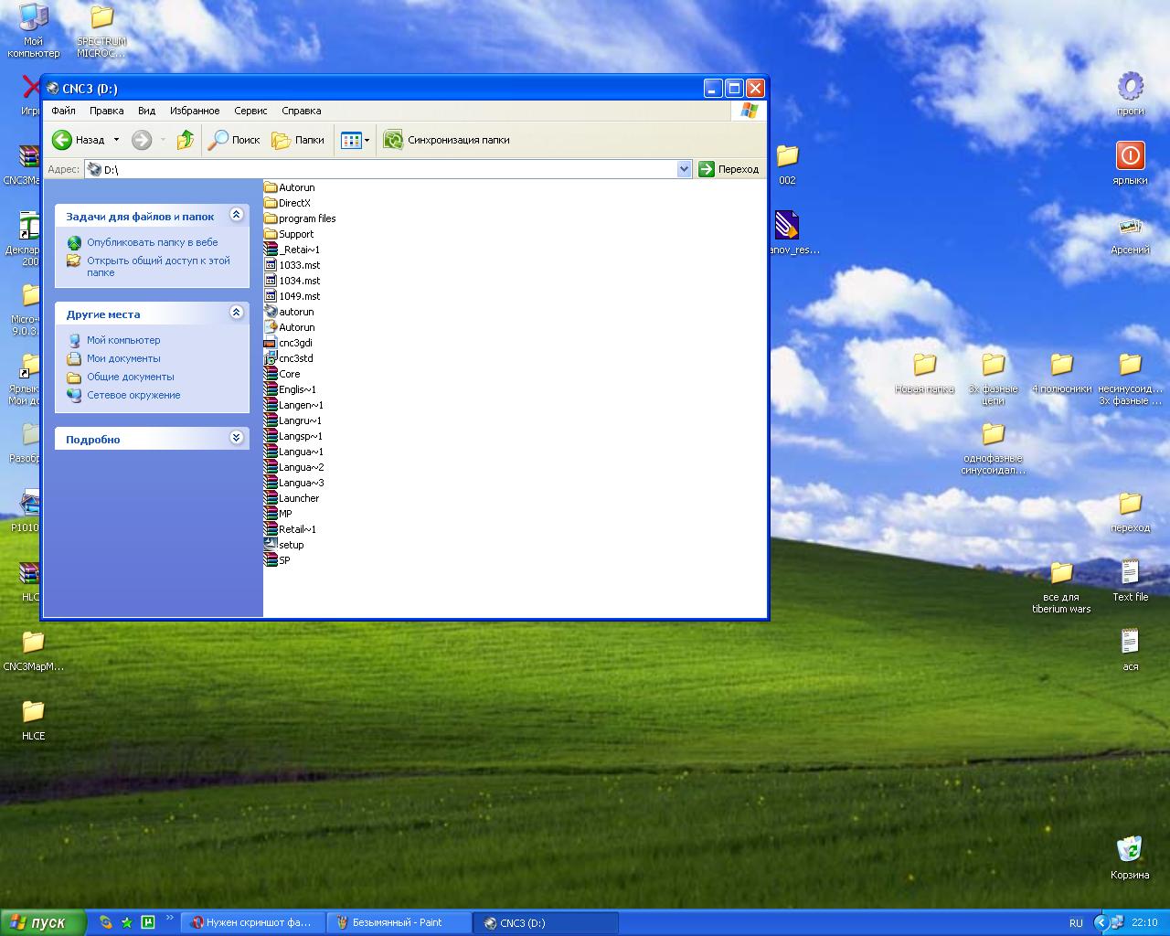Open Общие документы link in side panel

coord(131,377)
